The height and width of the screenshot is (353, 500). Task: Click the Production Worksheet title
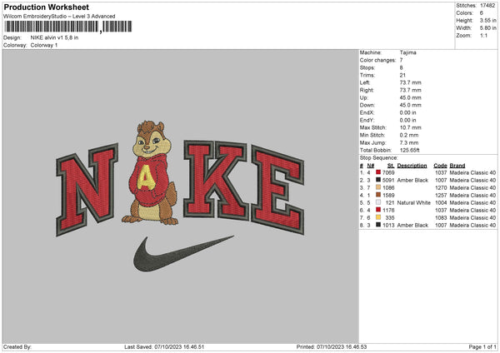point(46,7)
